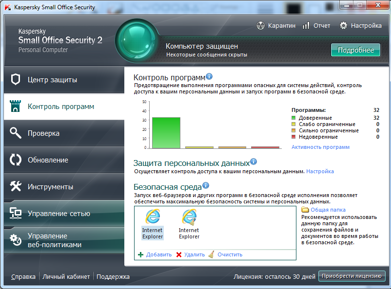Open Управление веб-политиками section
This screenshot has width=391, height=289.
coord(64,240)
